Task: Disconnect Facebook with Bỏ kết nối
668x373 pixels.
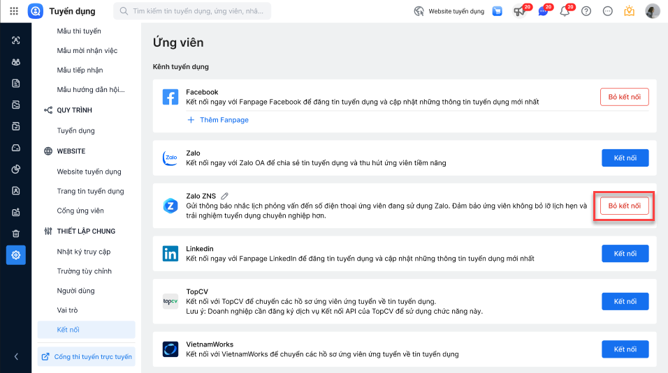Action: coord(624,97)
